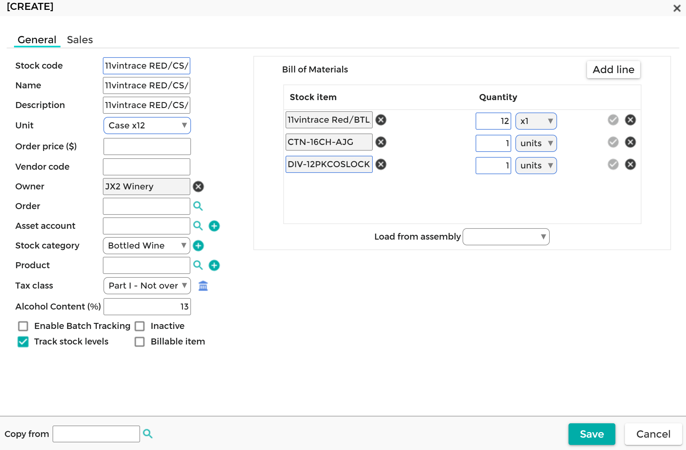Search Copy from stock item
The width and height of the screenshot is (686, 450).
(148, 433)
